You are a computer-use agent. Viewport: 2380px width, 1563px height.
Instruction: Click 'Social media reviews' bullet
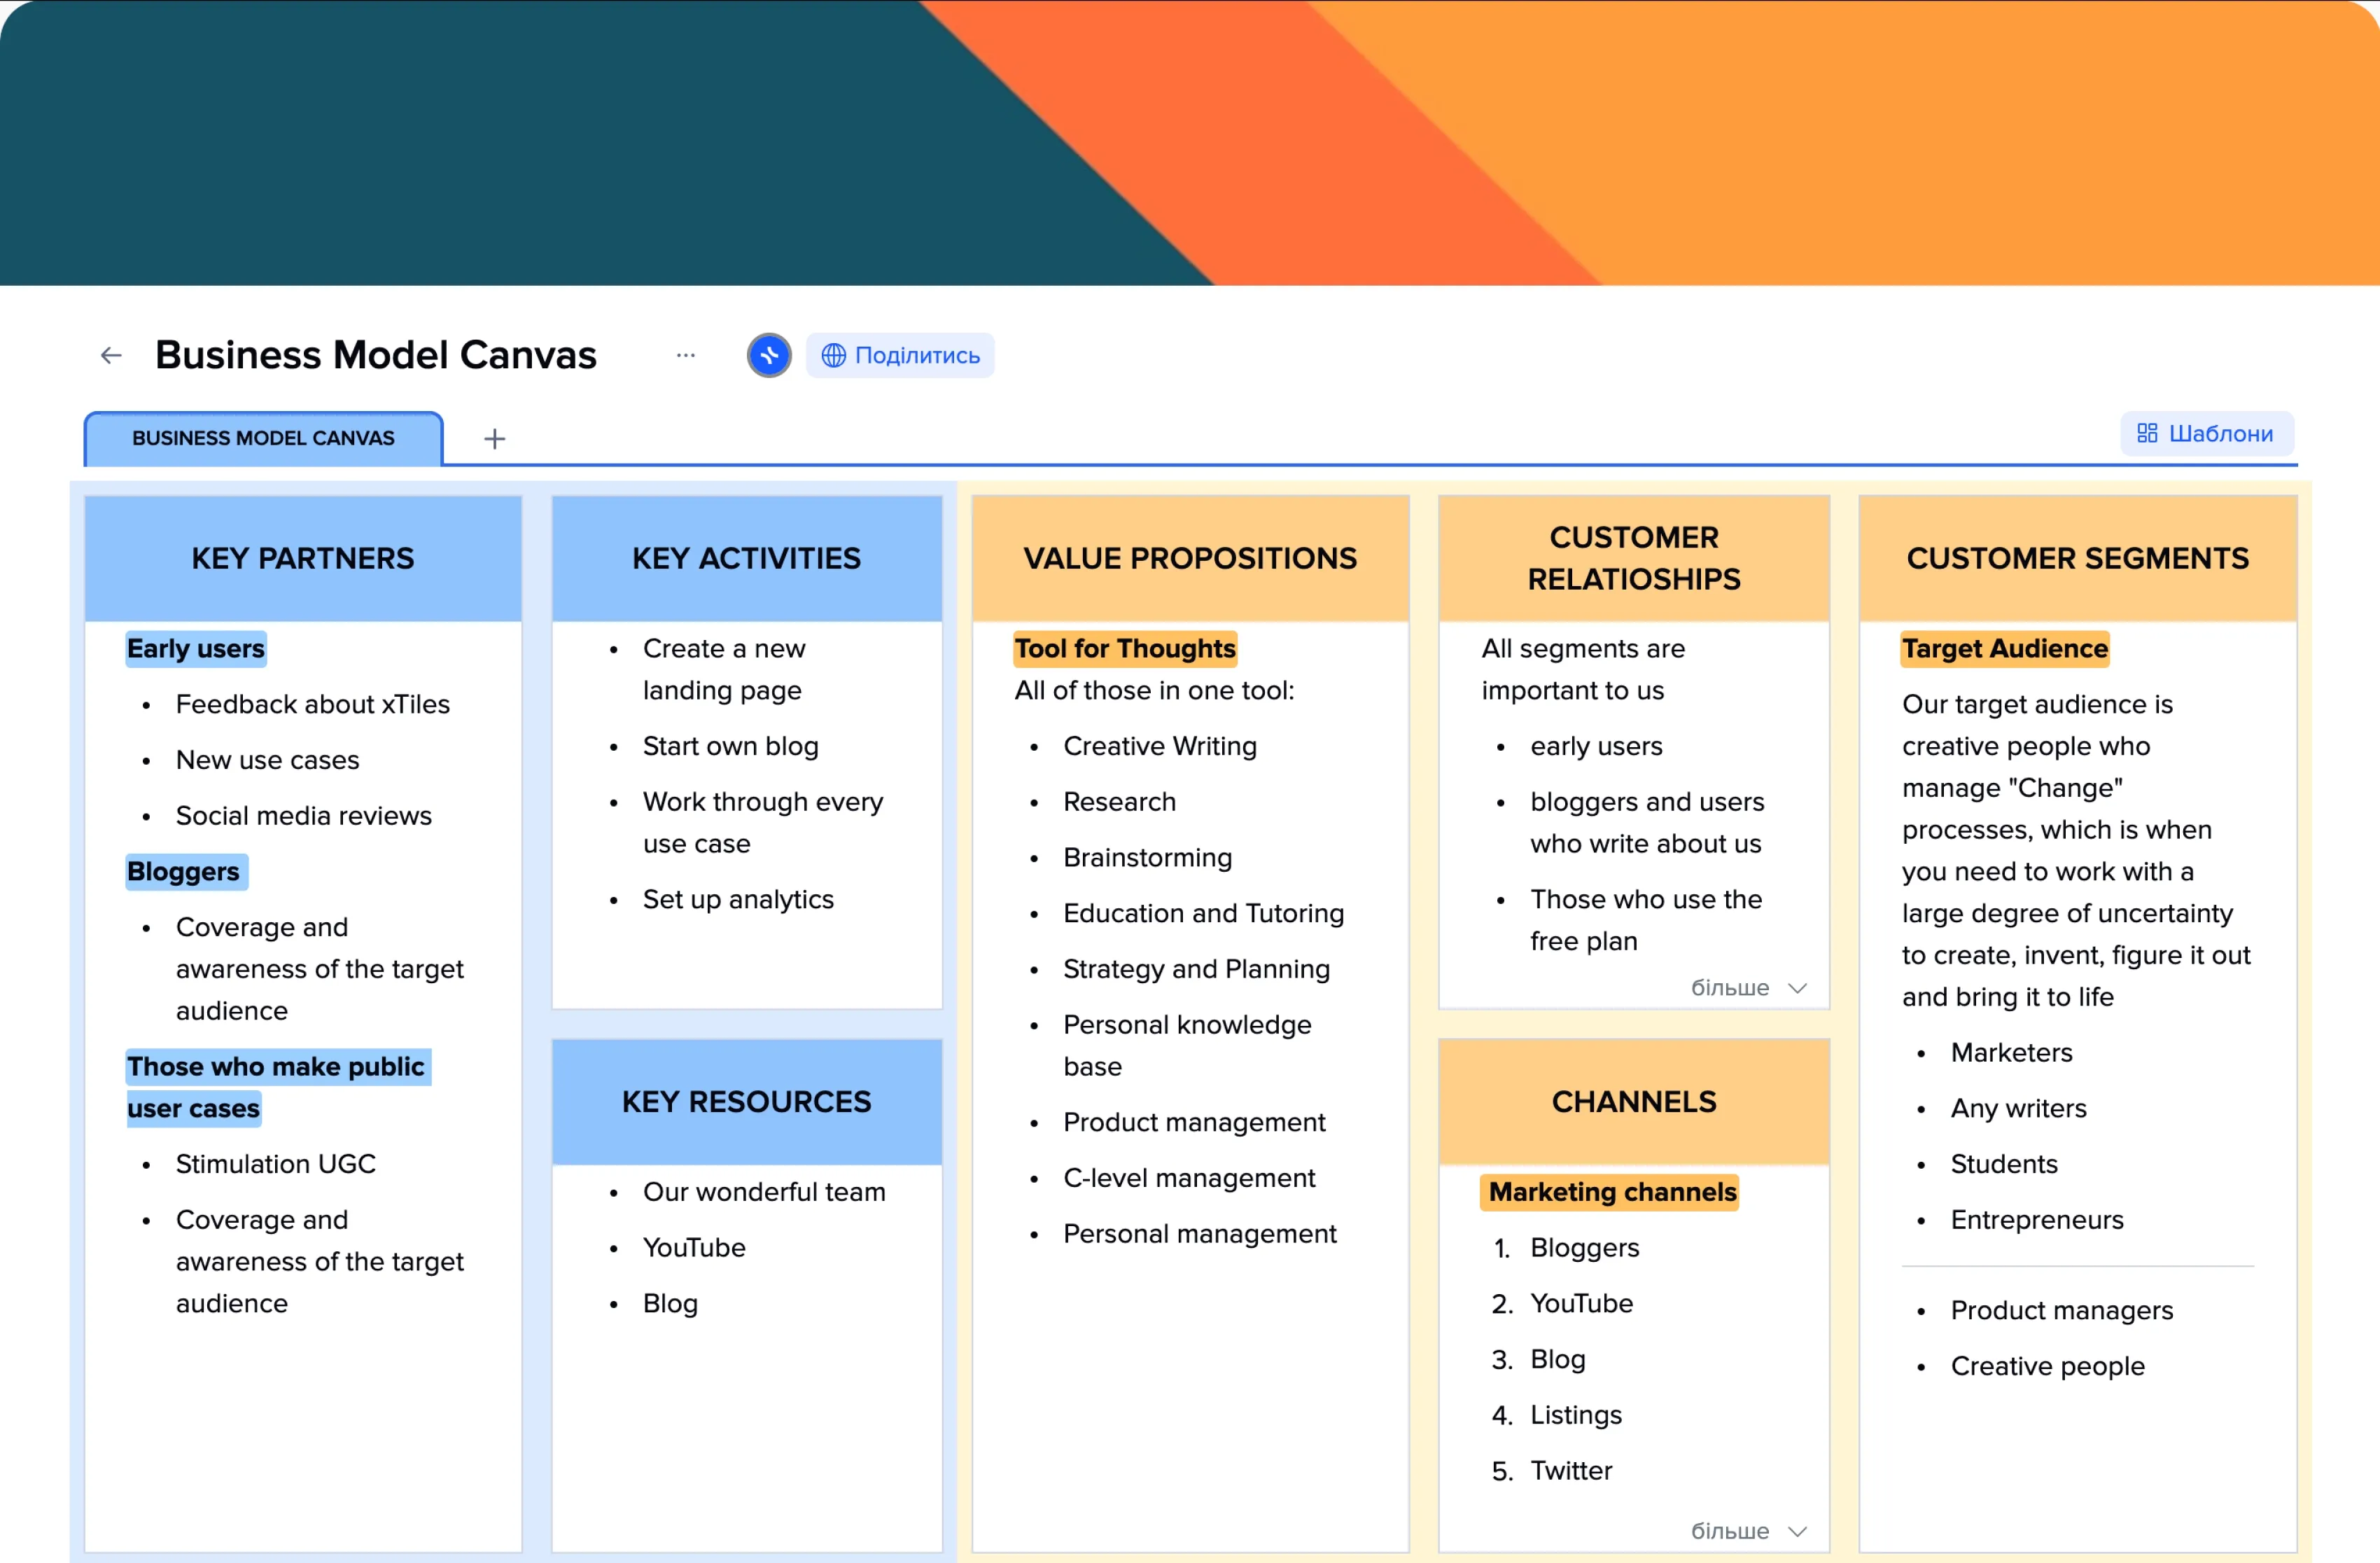point(304,816)
